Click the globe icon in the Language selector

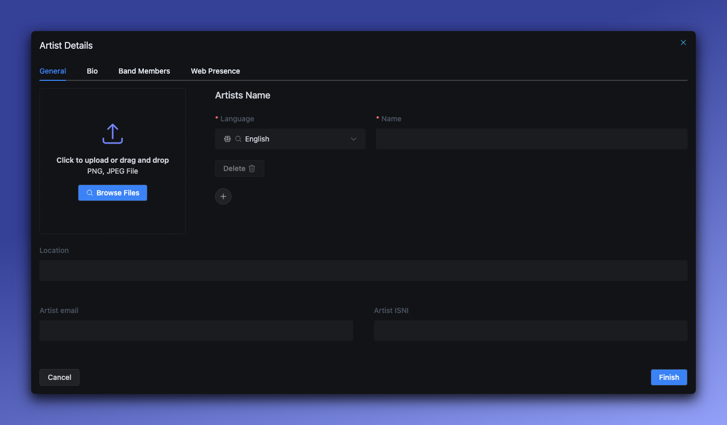click(x=227, y=138)
